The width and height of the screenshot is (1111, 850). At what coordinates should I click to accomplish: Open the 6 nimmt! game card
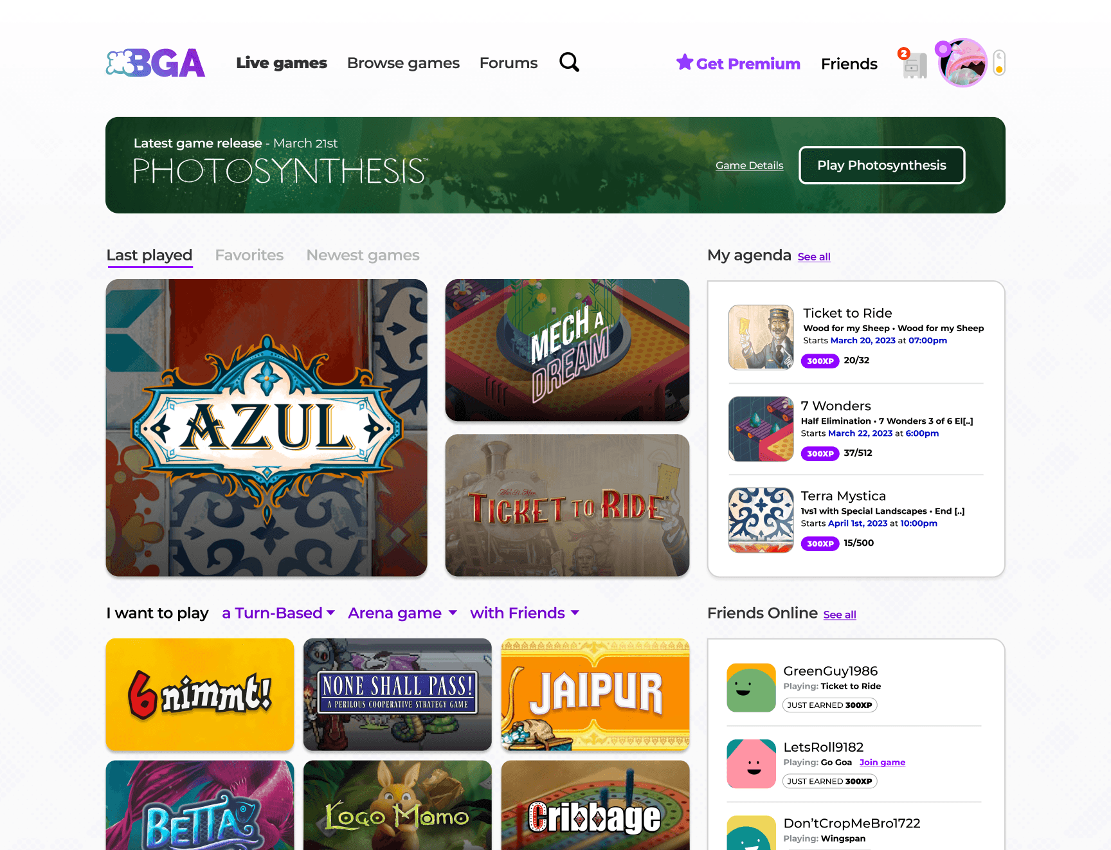(200, 694)
